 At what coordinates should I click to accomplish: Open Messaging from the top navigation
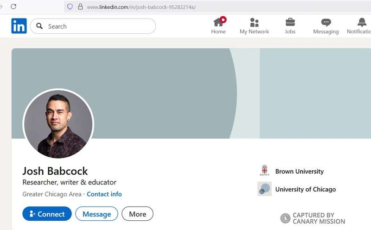(x=326, y=23)
